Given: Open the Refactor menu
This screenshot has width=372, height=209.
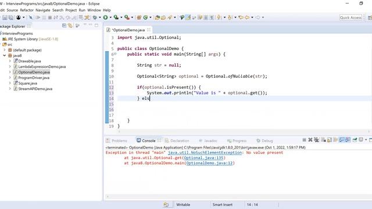Looking at the screenshot, I should (x=27, y=10).
